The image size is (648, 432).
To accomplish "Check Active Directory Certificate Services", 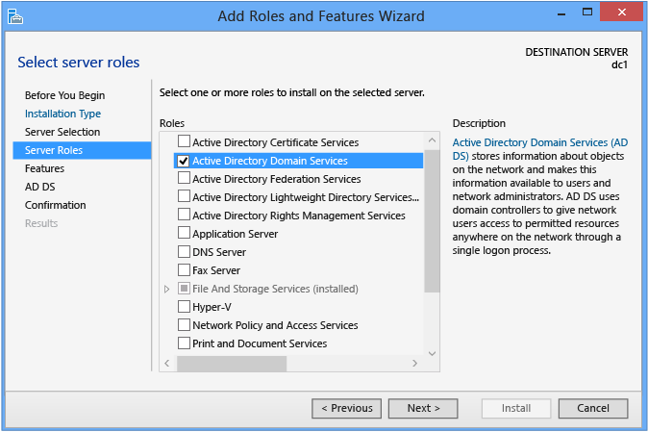I will 184,142.
